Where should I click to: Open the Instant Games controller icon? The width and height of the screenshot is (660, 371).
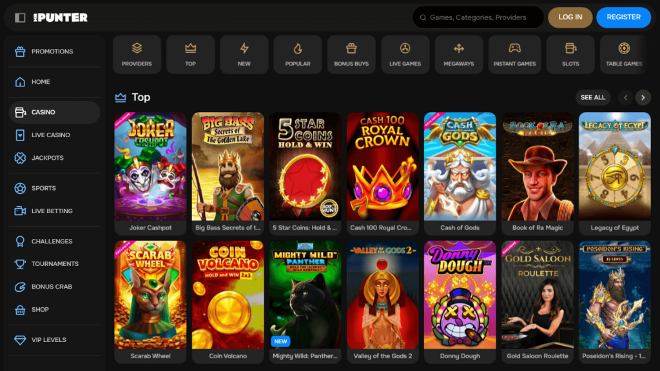(x=514, y=48)
